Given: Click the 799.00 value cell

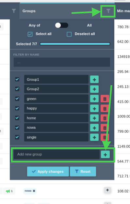Looking at the screenshot, I should pyautogui.click(x=123, y=132).
